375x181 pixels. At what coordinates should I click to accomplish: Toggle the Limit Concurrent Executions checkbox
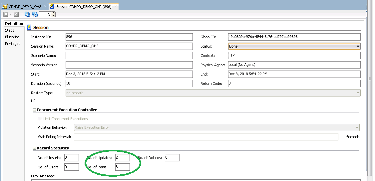pyautogui.click(x=40, y=119)
